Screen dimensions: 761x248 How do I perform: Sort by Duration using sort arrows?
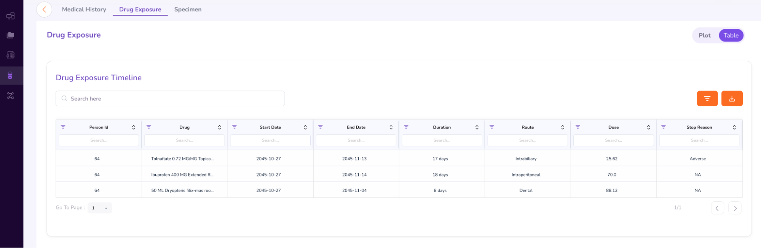coord(477,127)
